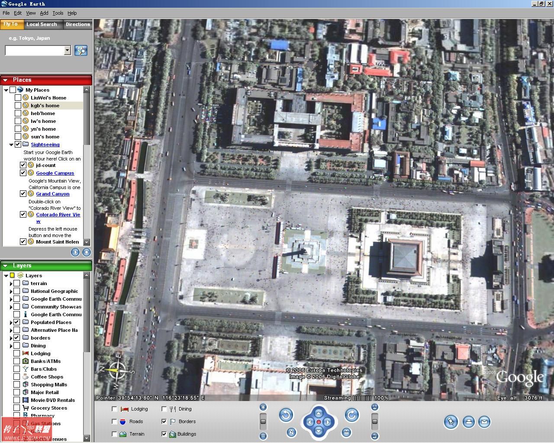Tilt view up button above tilt slider
The width and height of the screenshot is (554, 443).
click(375, 407)
